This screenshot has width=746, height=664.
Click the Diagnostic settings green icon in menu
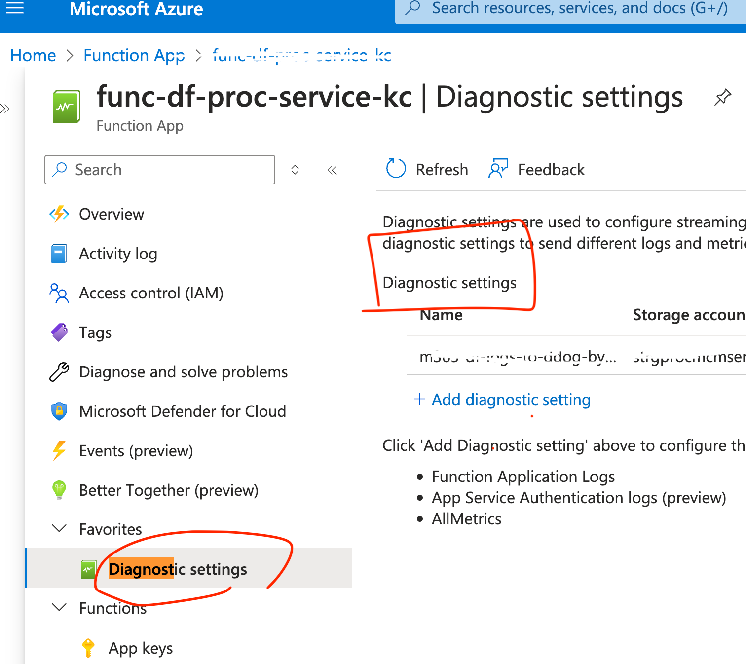pyautogui.click(x=89, y=569)
